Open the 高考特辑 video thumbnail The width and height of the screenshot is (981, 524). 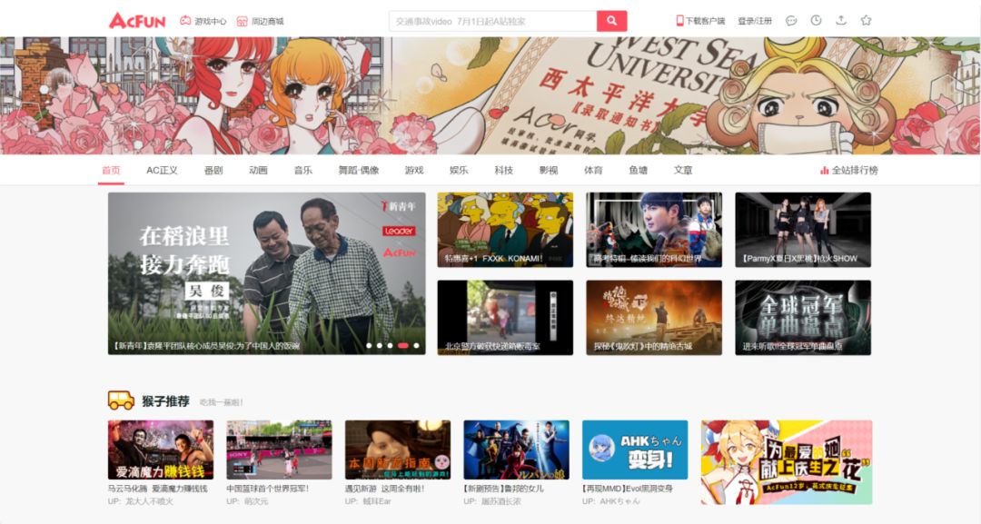pyautogui.click(x=654, y=230)
